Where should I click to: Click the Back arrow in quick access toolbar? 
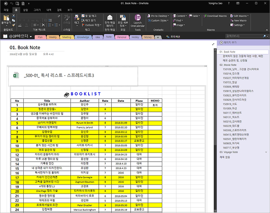6,3
